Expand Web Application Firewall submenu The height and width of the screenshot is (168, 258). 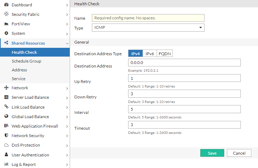tap(67, 126)
